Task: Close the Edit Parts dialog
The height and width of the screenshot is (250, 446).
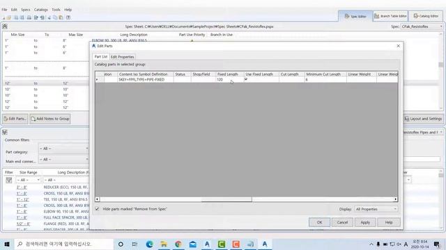Action: click(x=398, y=46)
